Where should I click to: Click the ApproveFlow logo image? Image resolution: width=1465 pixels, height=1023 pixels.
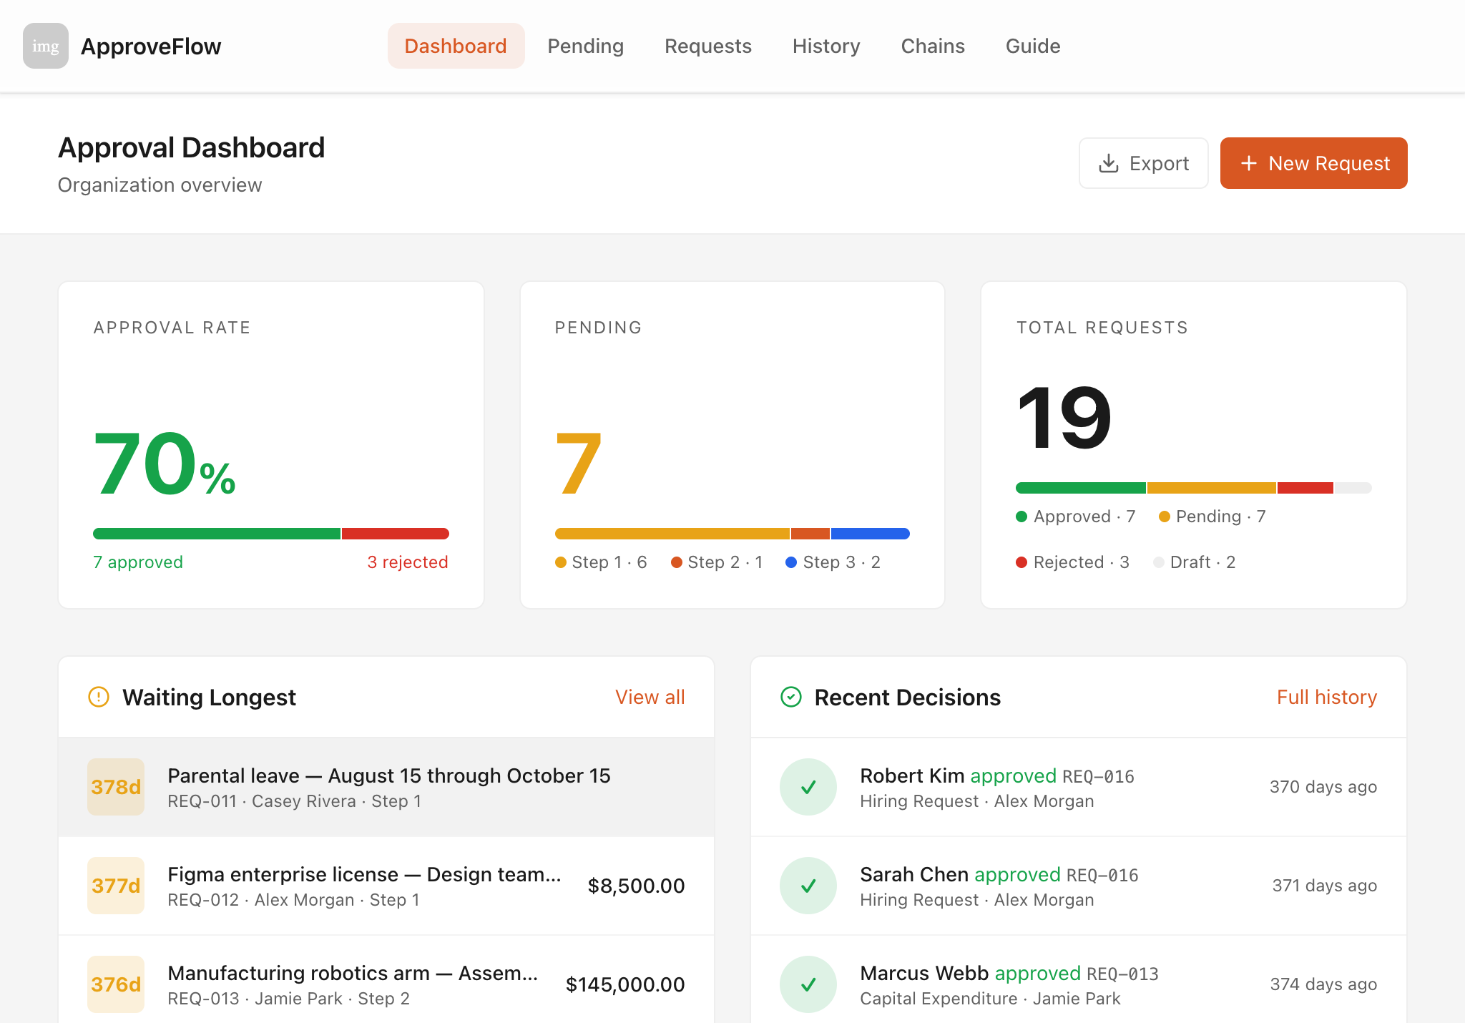click(46, 46)
